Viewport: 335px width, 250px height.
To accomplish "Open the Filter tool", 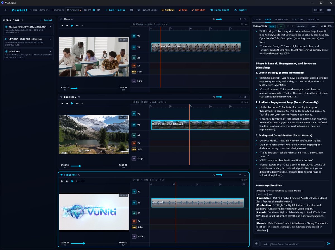I will click(x=183, y=10).
